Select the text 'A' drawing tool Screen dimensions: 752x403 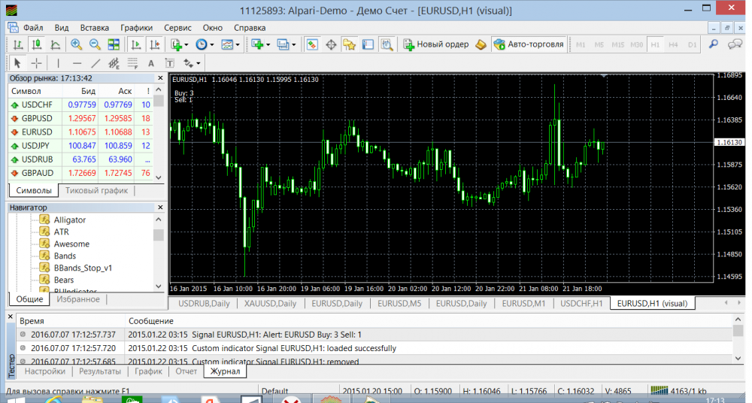pyautogui.click(x=151, y=63)
